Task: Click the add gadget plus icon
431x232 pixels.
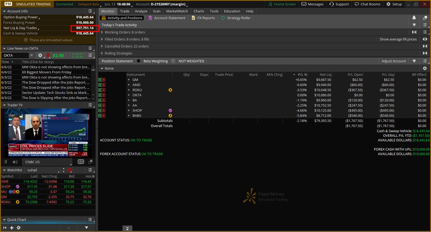Action: tap(12, 228)
